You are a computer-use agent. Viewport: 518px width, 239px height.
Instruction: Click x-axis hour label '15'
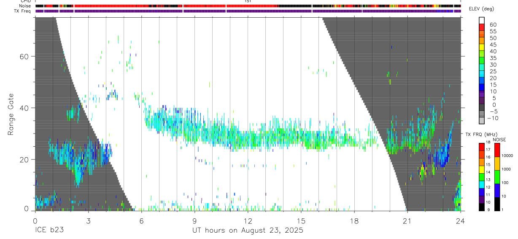pos(301,220)
